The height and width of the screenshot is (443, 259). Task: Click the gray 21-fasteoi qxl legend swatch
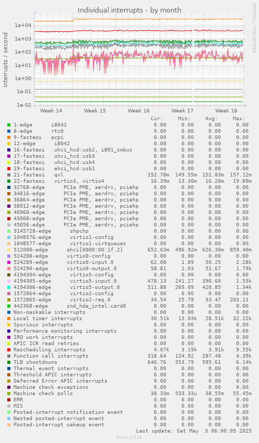(x=9, y=175)
